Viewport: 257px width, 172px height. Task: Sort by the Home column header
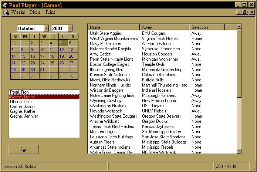114,27
